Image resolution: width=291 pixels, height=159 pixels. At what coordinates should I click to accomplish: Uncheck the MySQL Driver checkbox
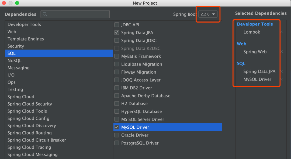pos(117,127)
